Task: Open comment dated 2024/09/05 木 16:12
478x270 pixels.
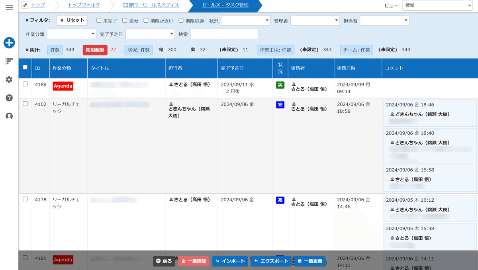Action: (x=430, y=208)
